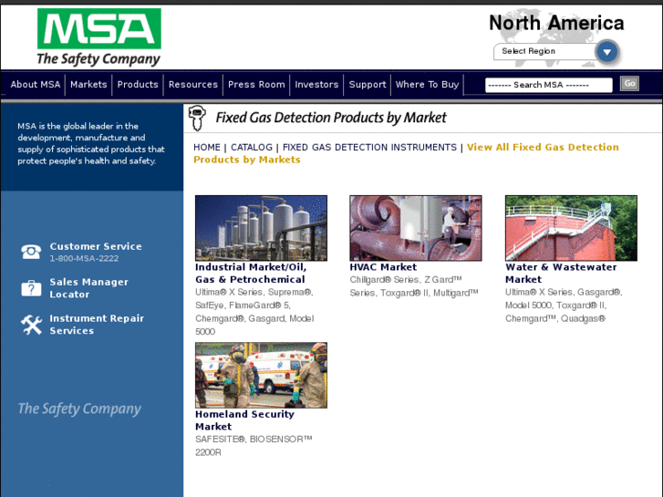
Task: Click 'Fixed Gas Detection Products by Market' title
Action: point(331,118)
